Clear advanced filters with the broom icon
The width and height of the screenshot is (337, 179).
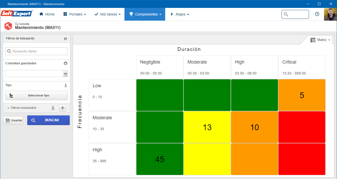pyautogui.click(x=53, y=108)
